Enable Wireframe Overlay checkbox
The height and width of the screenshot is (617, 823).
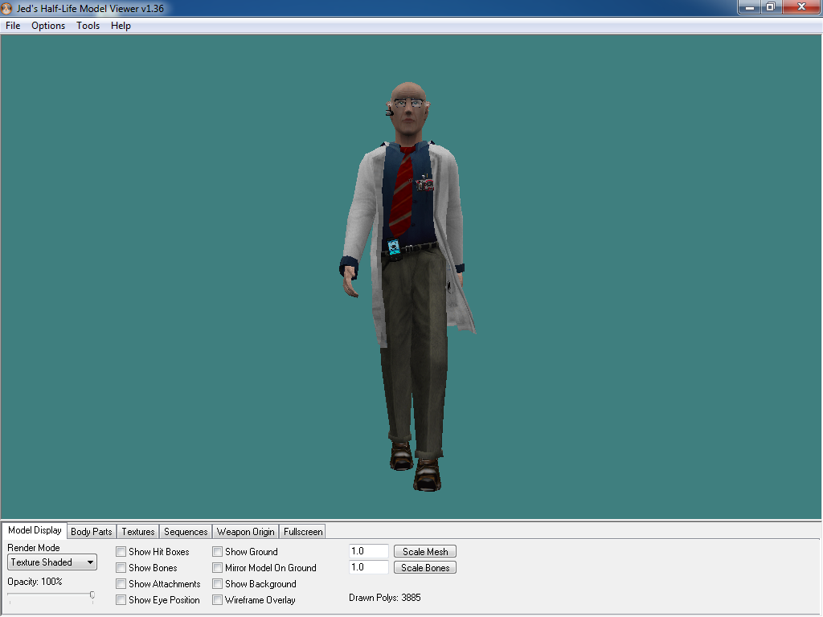[x=217, y=600]
